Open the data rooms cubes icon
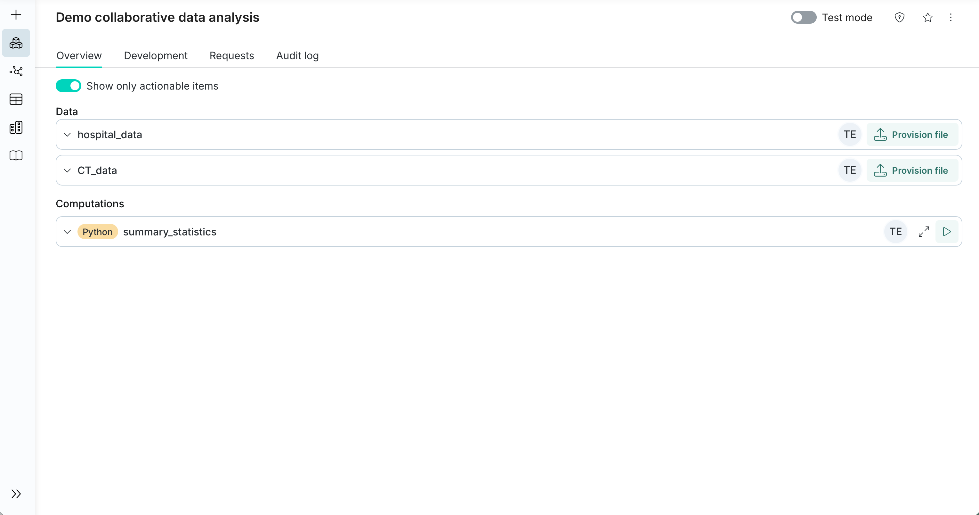The height and width of the screenshot is (515, 979). (x=16, y=43)
